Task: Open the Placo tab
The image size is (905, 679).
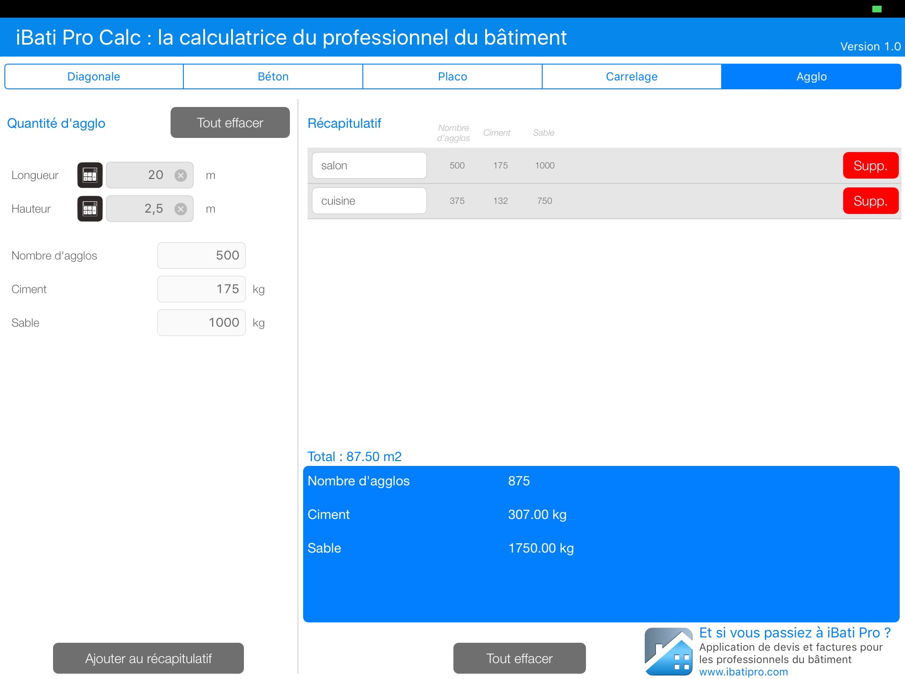Action: [x=452, y=76]
